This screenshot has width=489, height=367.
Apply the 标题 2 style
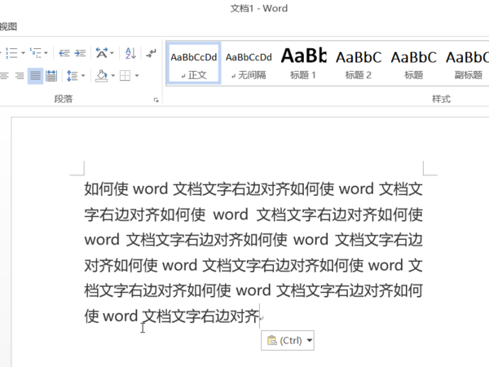click(x=359, y=64)
